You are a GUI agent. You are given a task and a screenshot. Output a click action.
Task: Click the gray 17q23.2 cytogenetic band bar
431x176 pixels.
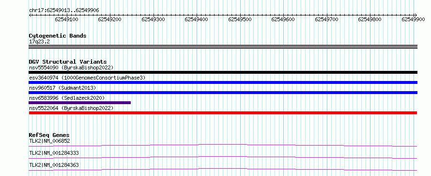223,47
